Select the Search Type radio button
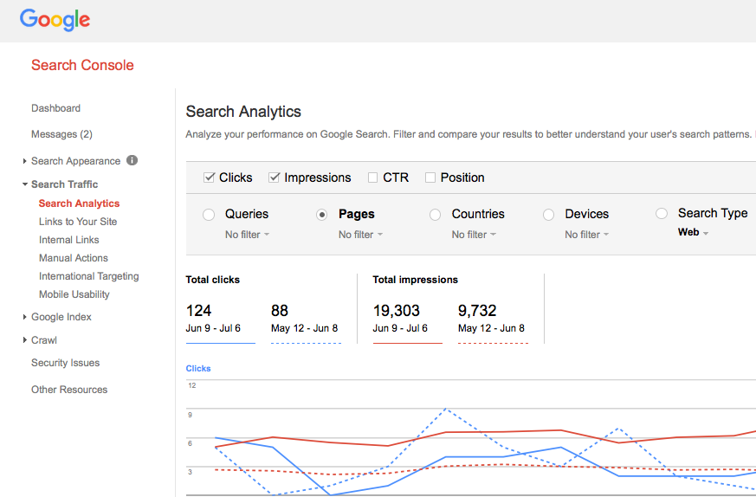Screen dimensions: 756x497 [662, 213]
